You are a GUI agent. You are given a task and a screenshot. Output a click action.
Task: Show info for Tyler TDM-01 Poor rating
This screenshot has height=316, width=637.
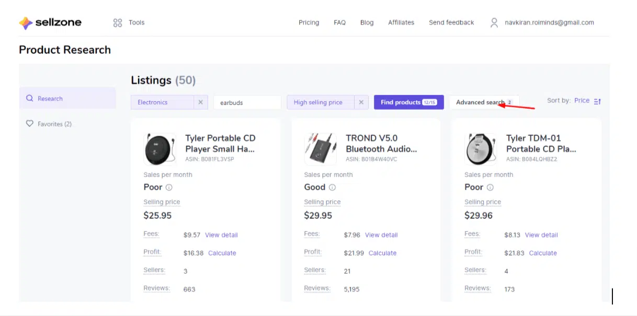(x=490, y=188)
